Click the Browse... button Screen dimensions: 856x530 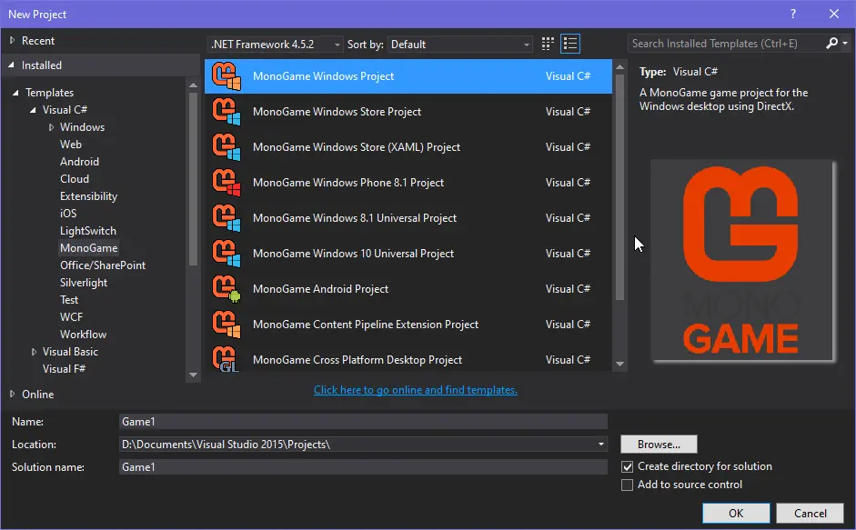[659, 445]
